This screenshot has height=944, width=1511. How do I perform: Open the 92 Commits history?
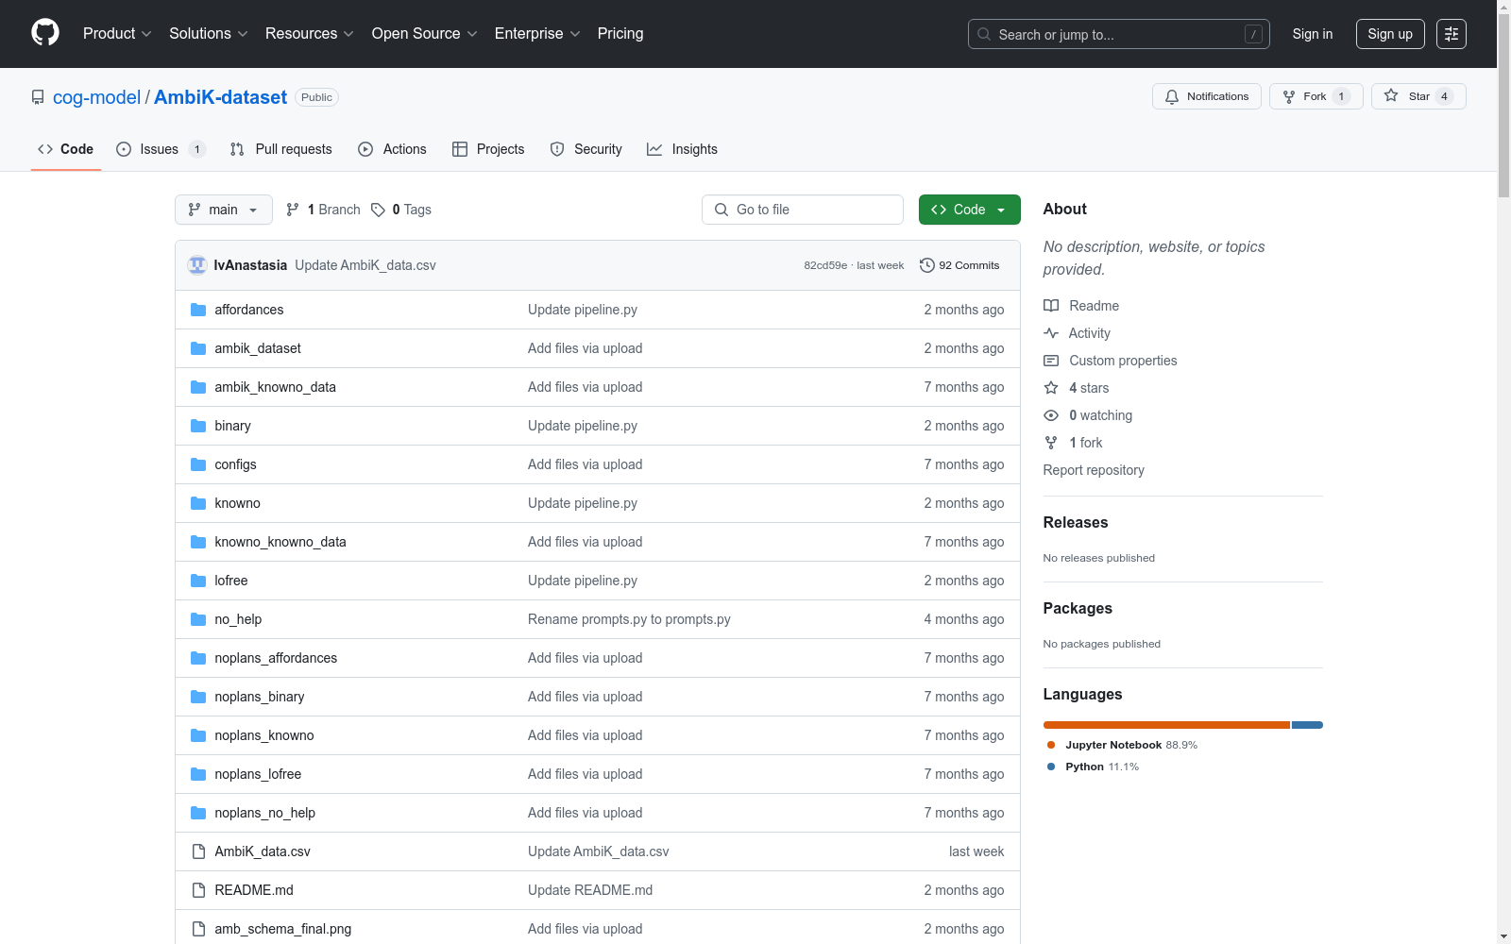click(x=959, y=265)
